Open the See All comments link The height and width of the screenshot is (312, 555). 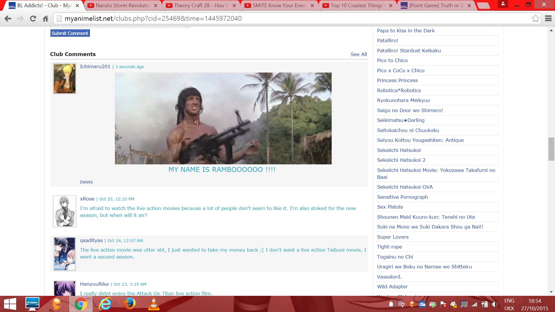click(358, 54)
